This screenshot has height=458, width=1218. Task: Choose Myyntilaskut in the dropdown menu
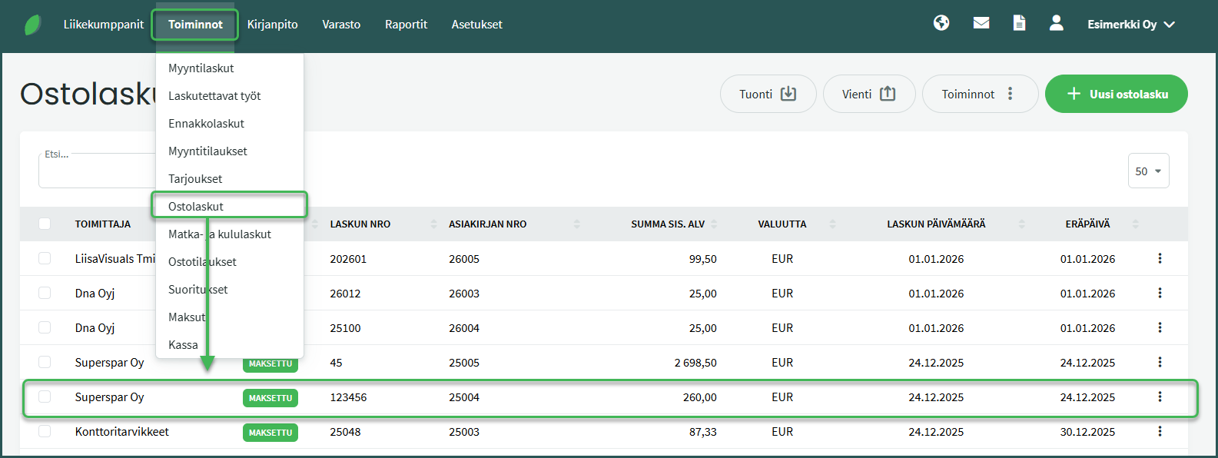[x=201, y=68]
